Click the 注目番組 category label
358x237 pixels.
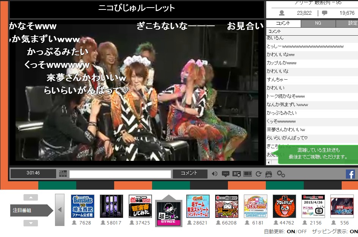[x=31, y=210]
